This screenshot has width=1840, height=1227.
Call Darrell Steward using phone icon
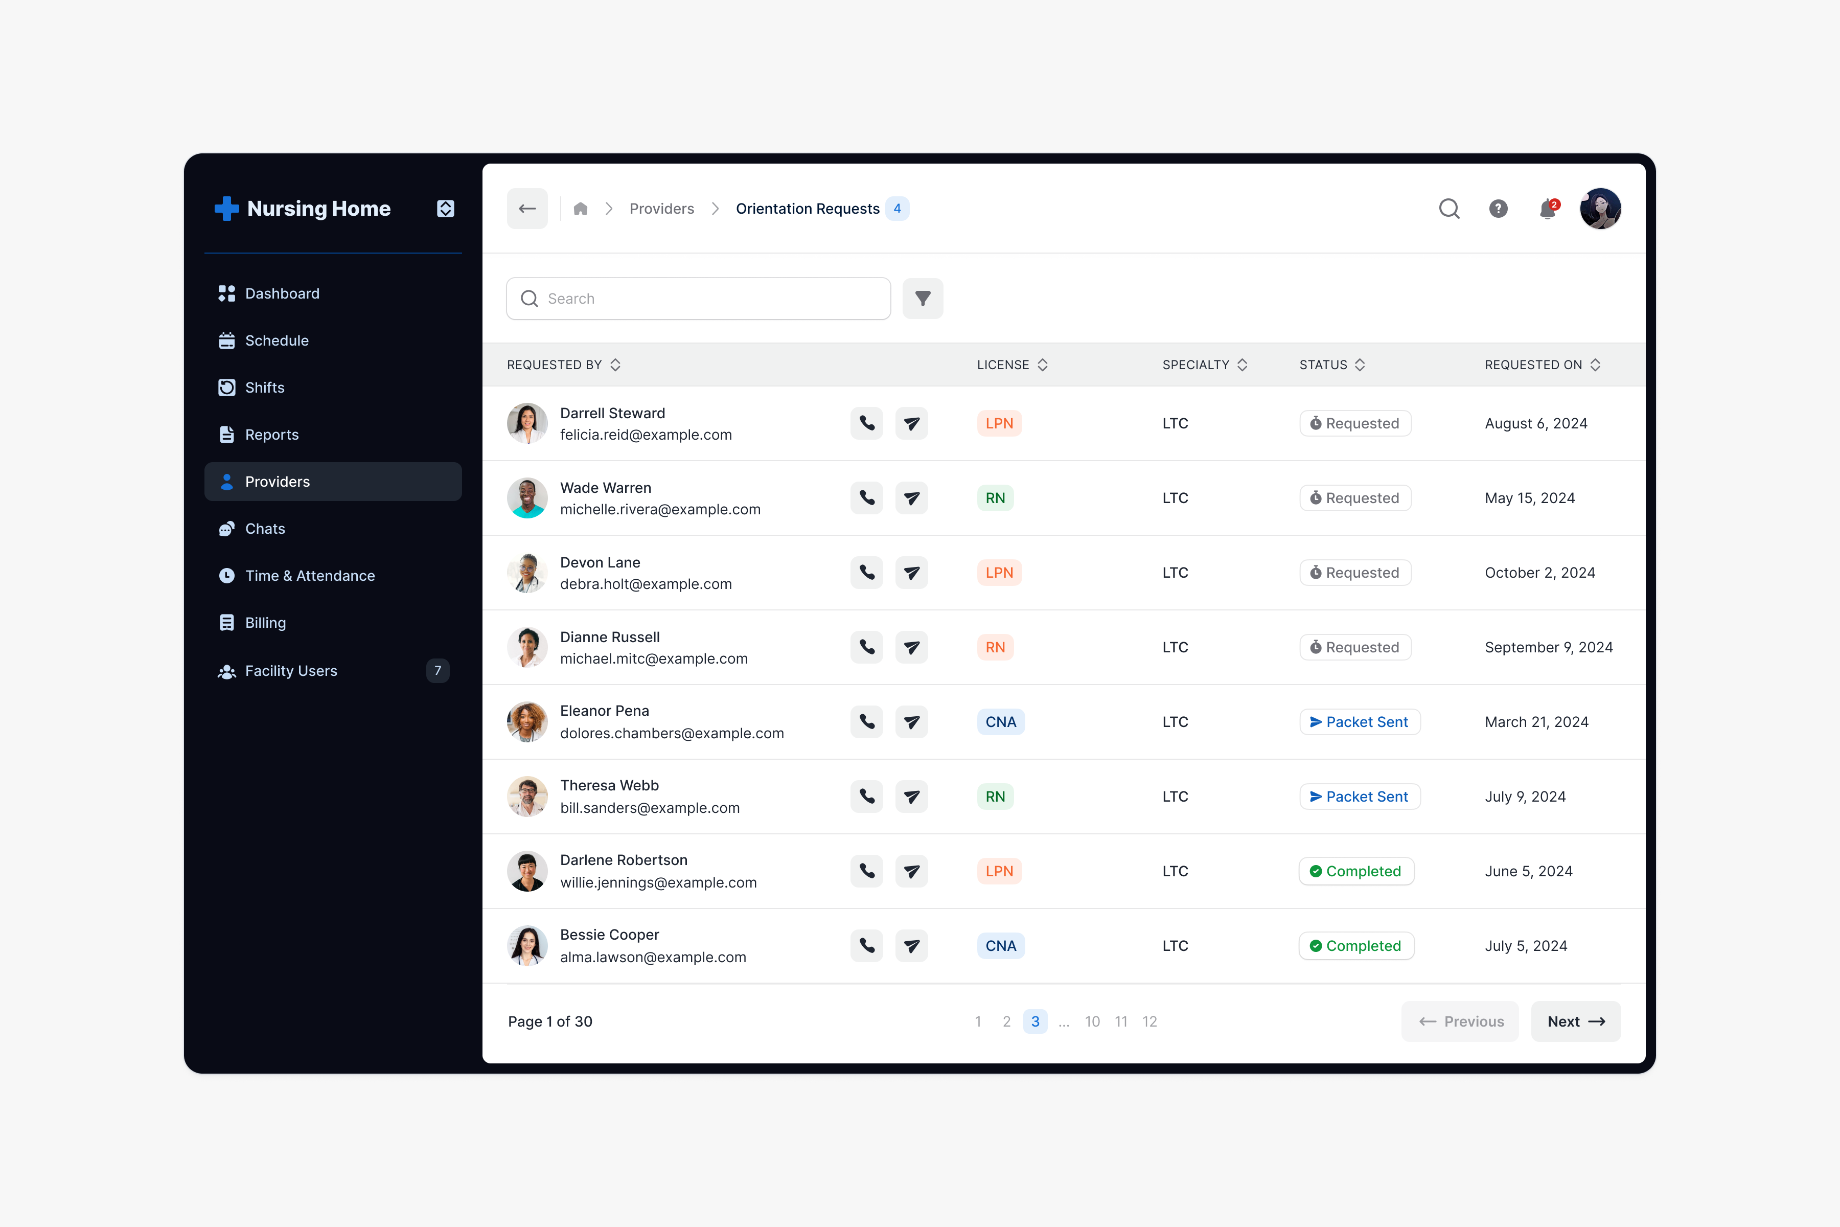[x=867, y=423]
